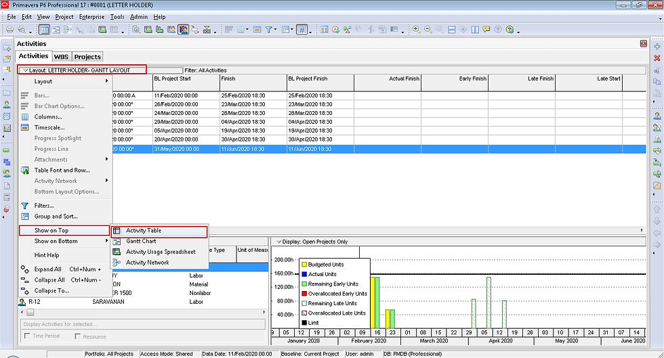Switch to the Projects tab

87,57
